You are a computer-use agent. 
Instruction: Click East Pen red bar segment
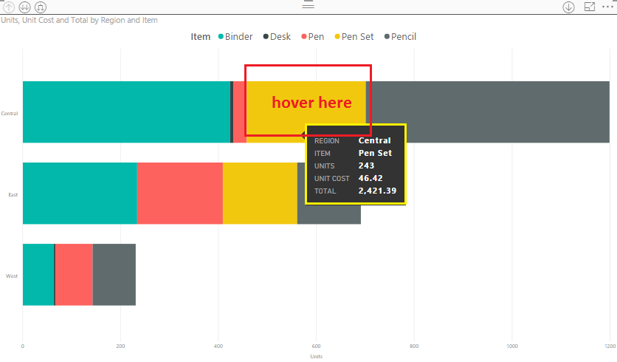coord(180,194)
